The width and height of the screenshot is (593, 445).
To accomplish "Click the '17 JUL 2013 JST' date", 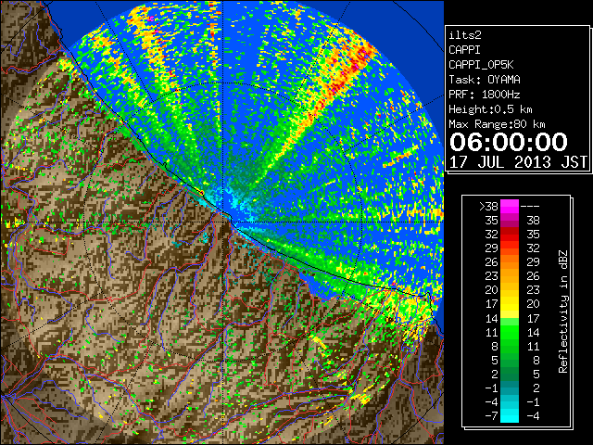I will click(518, 162).
